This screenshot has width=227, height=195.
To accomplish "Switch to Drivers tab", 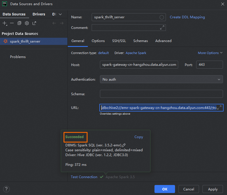I will tap(39, 14).
